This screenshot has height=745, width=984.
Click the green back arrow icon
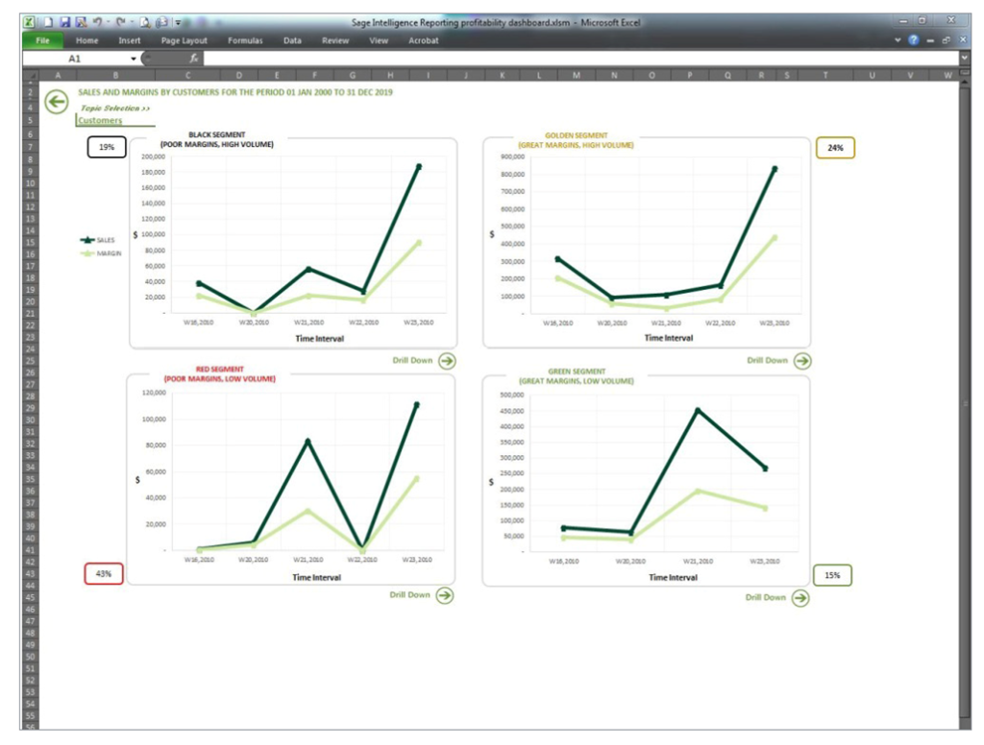[57, 102]
